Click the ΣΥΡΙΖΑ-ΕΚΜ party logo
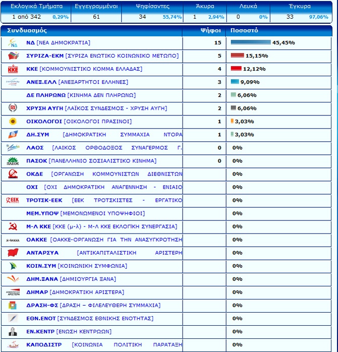Image resolution: width=338 pixels, height=352 pixels. point(13,55)
